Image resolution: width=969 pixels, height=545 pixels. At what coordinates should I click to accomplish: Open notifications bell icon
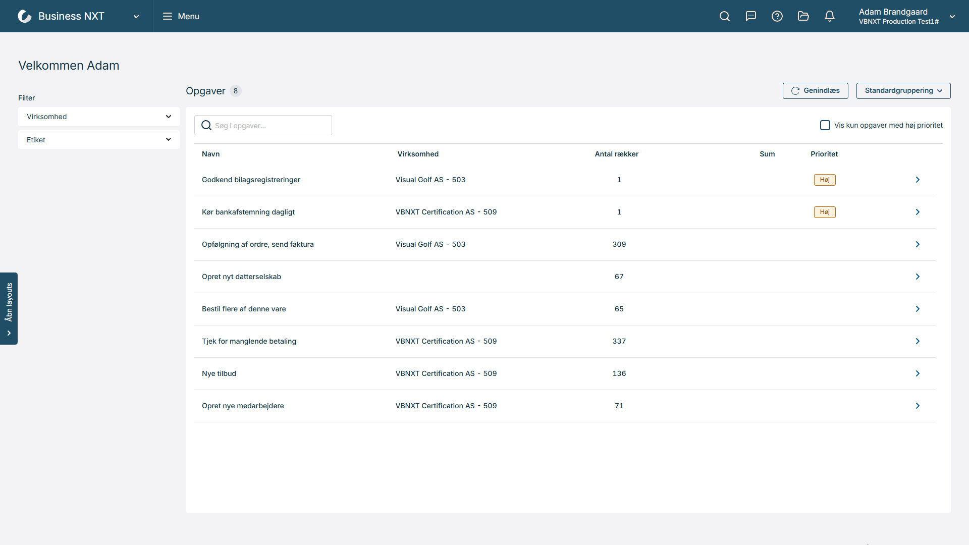point(830,16)
